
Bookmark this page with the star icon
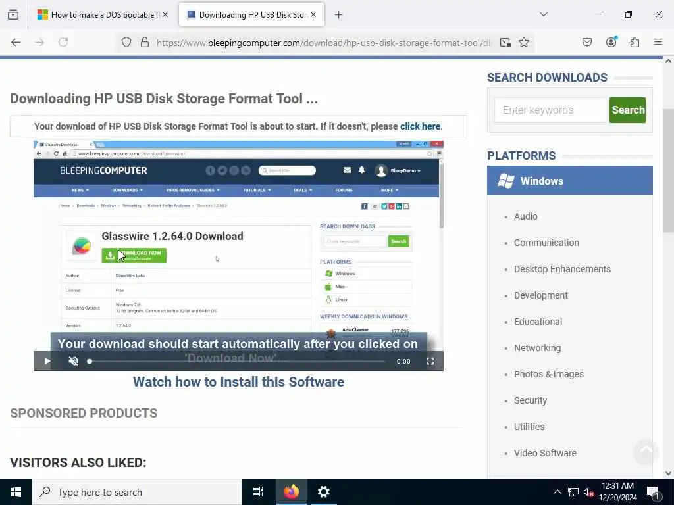coord(523,42)
